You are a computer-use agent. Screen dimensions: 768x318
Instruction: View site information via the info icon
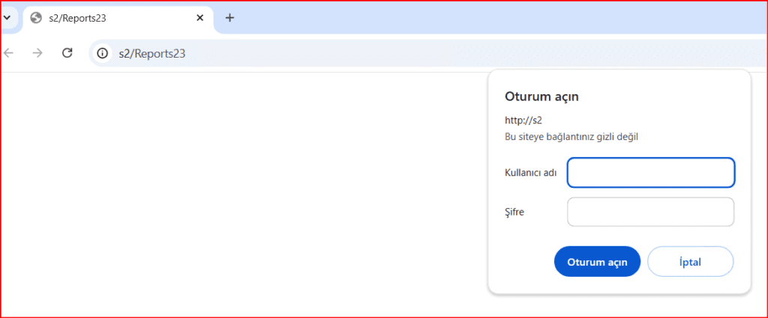(x=103, y=53)
